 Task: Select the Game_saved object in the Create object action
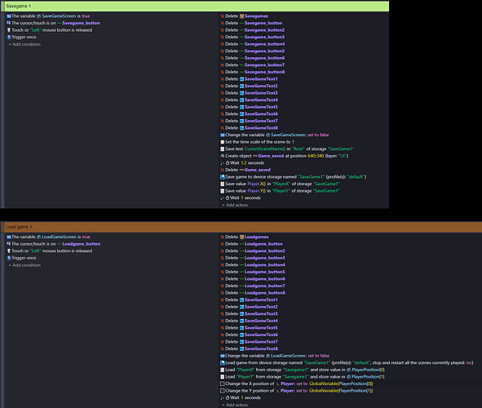[271, 156]
